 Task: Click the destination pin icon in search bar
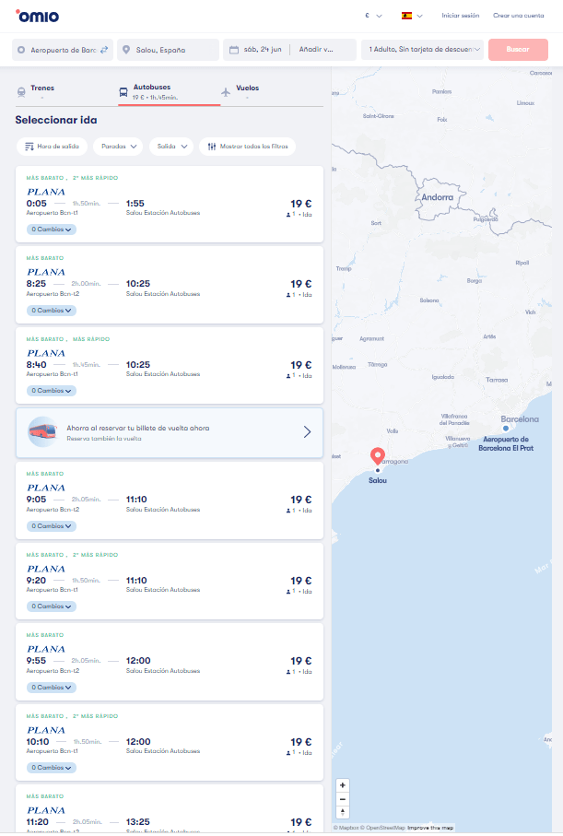(126, 50)
